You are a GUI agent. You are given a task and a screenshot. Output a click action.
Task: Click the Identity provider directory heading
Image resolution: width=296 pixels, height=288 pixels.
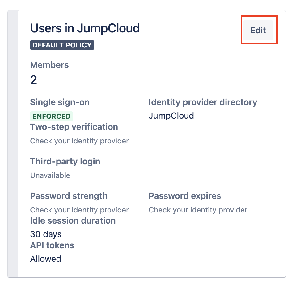tap(203, 102)
